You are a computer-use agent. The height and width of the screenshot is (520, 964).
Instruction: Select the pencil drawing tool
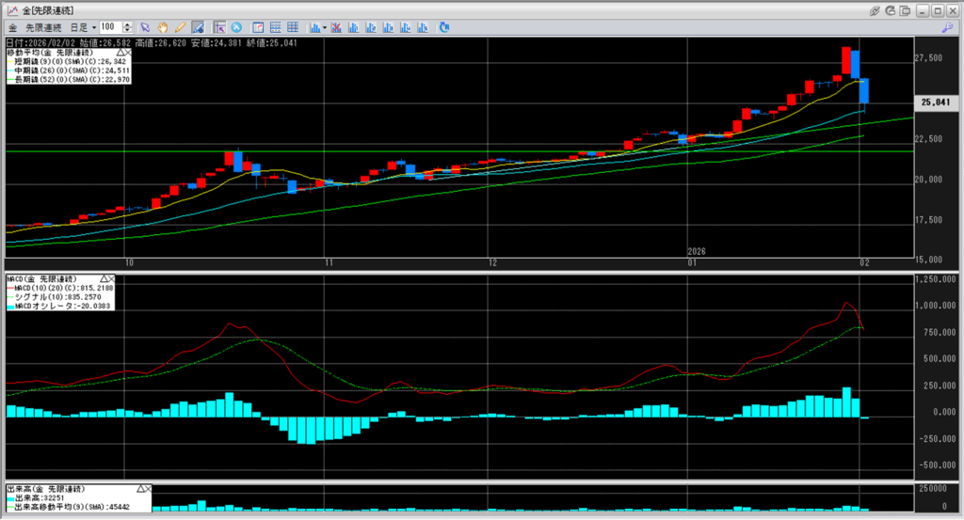click(x=179, y=27)
